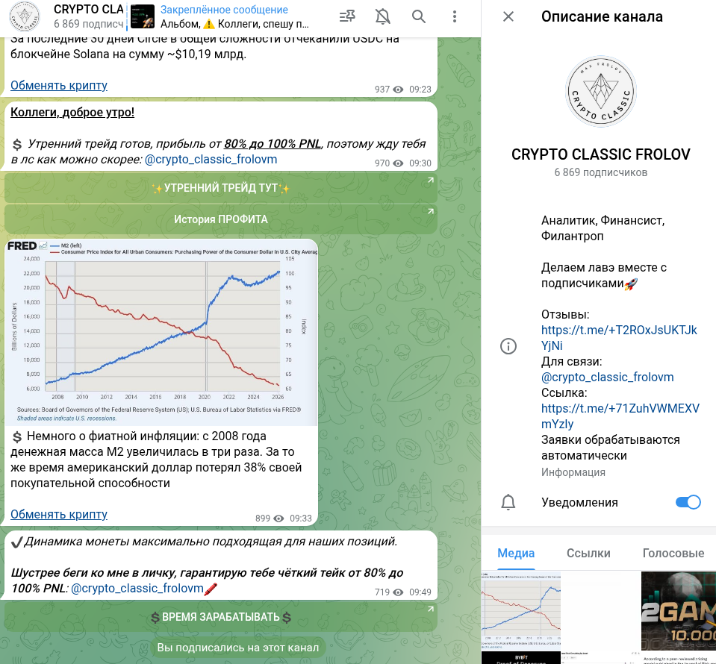Screen dimensions: 716x664
Task: Toggle the Уведомления switch
Action: click(x=688, y=502)
